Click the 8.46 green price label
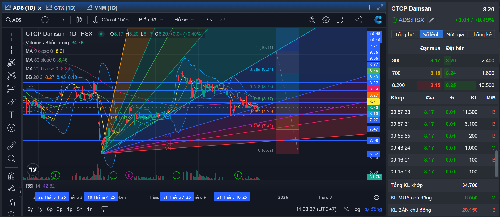Image resolution: width=500 pixels, height=217 pixels. coord(373,71)
